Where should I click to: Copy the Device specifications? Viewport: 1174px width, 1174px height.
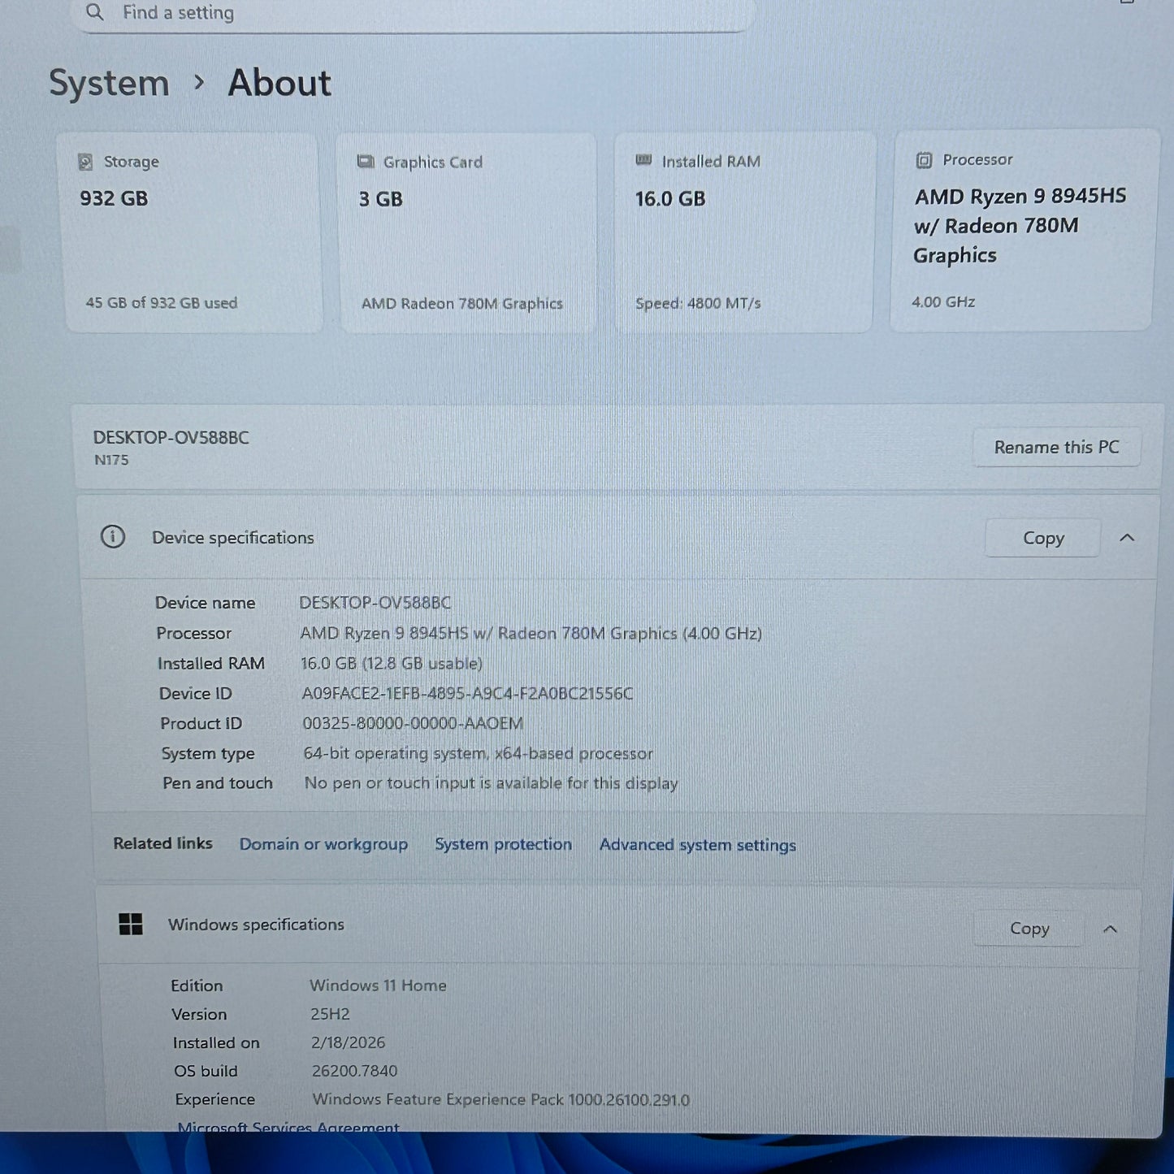1042,537
